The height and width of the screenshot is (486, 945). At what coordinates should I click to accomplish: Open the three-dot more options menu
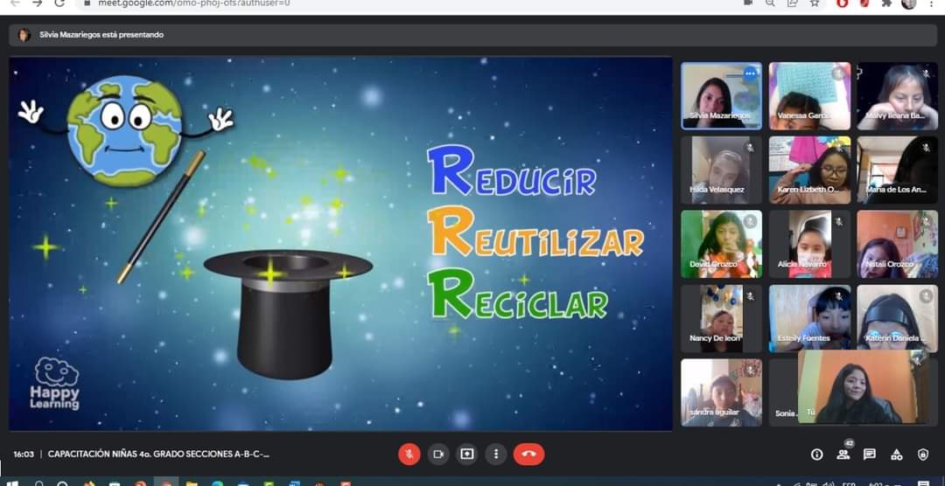(496, 454)
